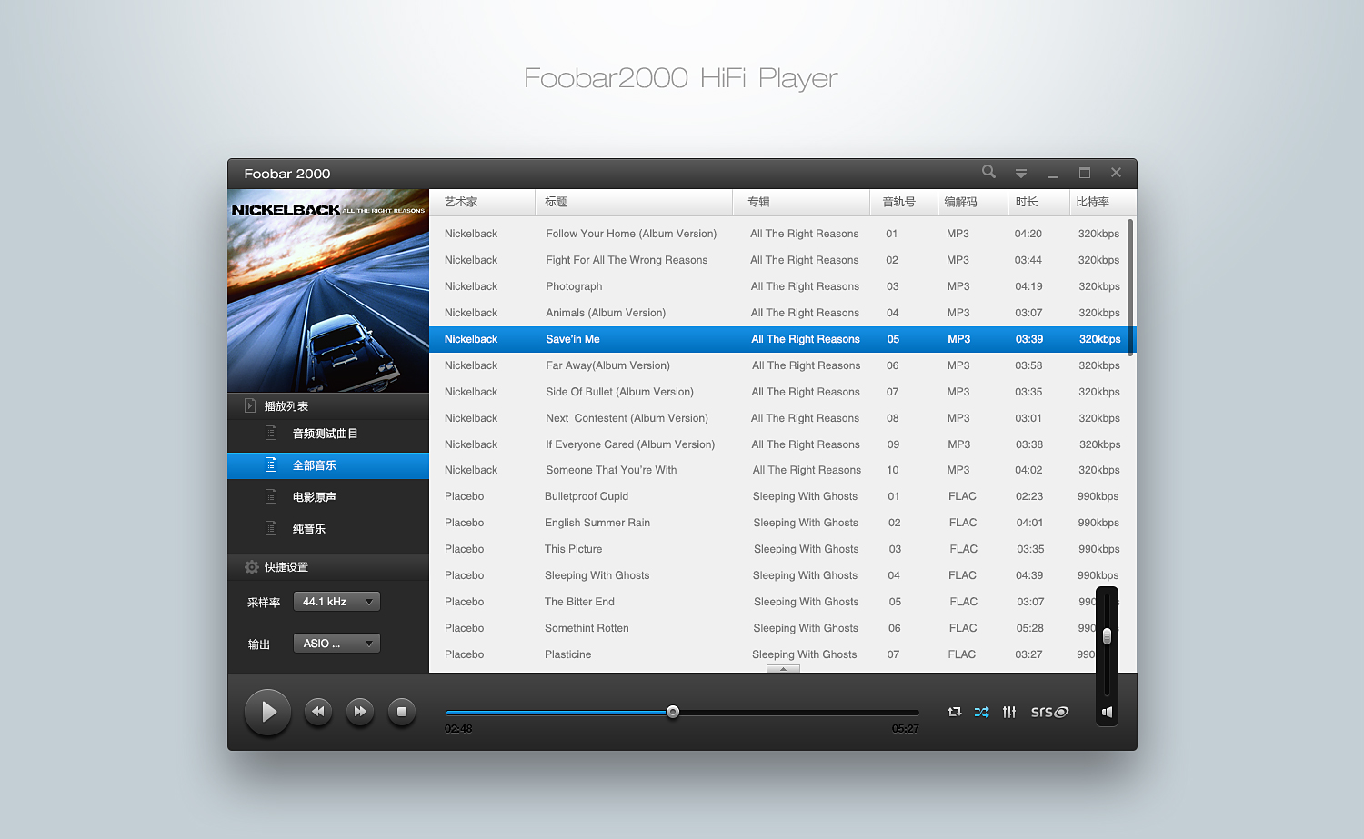Collapse the 播放列表 playlist section
This screenshot has height=839, width=1364.
click(x=327, y=406)
